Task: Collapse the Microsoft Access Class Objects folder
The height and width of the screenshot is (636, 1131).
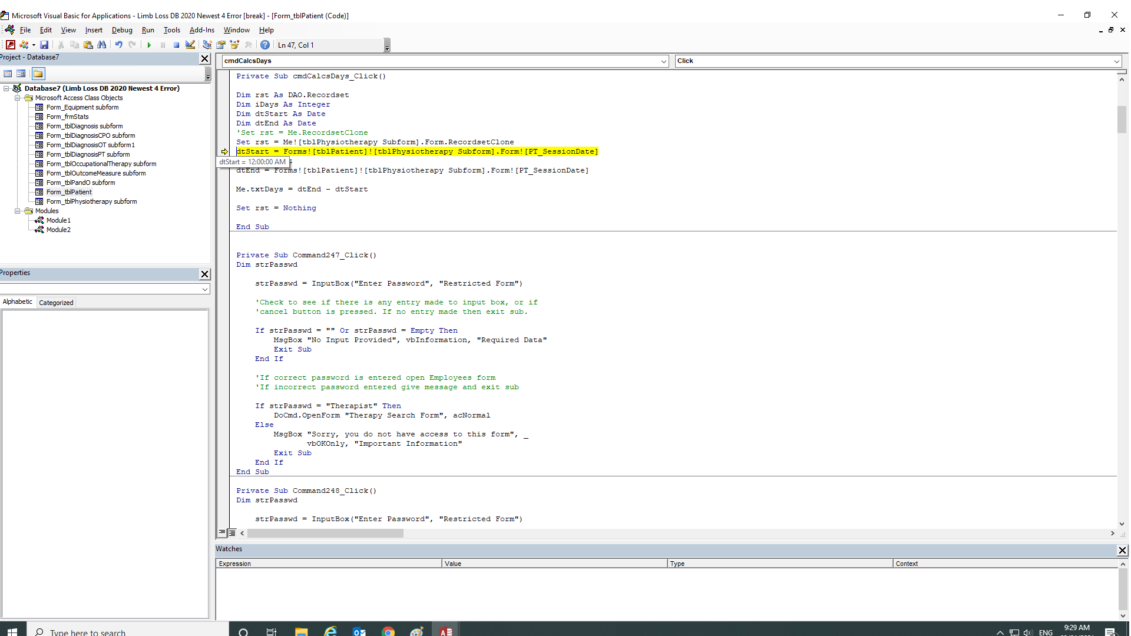Action: (18, 98)
